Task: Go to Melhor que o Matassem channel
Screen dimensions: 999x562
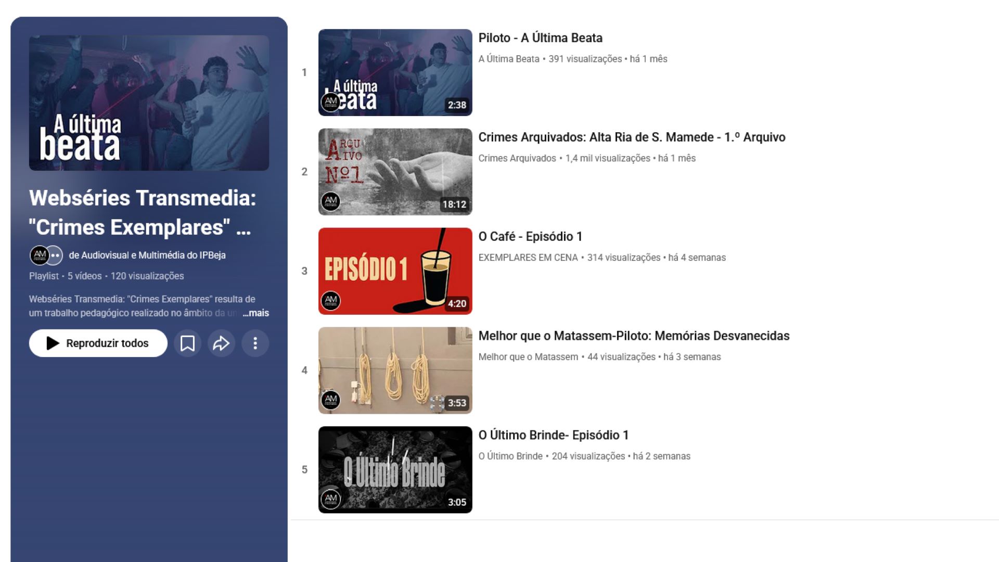Action: 528,357
